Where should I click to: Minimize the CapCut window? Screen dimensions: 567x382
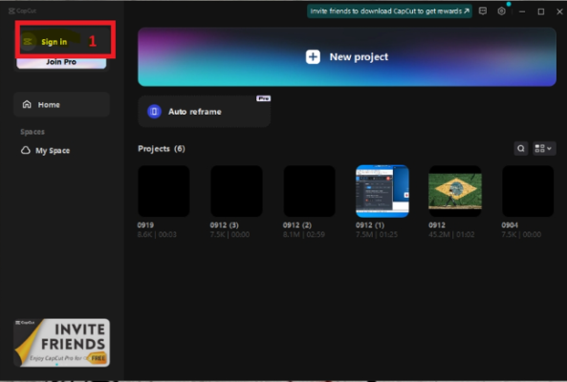[522, 11]
